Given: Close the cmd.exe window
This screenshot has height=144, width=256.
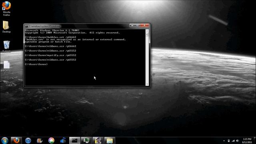Looking at the screenshot, I should click(144, 25).
